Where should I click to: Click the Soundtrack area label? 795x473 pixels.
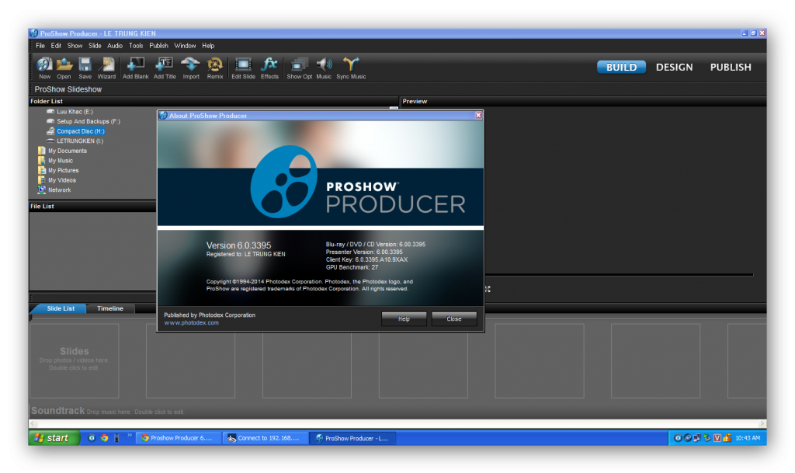point(57,411)
